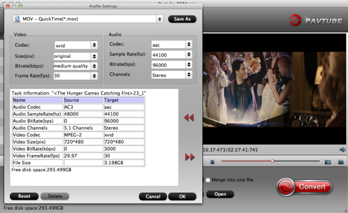
Task: Click the MOV QuickTime format icon
Action: [17, 19]
